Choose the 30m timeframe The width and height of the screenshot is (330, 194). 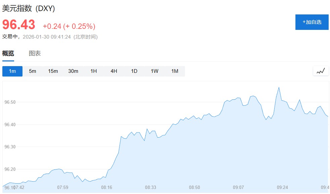tap(73, 71)
